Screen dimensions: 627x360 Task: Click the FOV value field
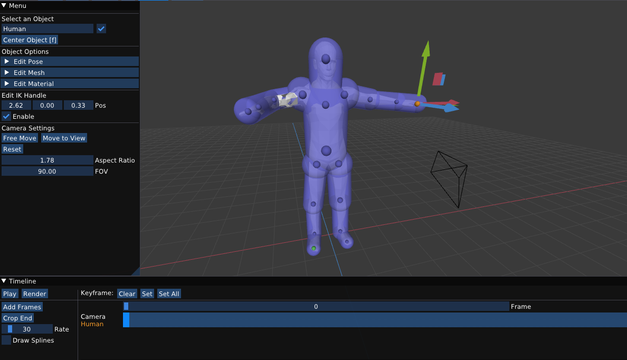coord(47,172)
